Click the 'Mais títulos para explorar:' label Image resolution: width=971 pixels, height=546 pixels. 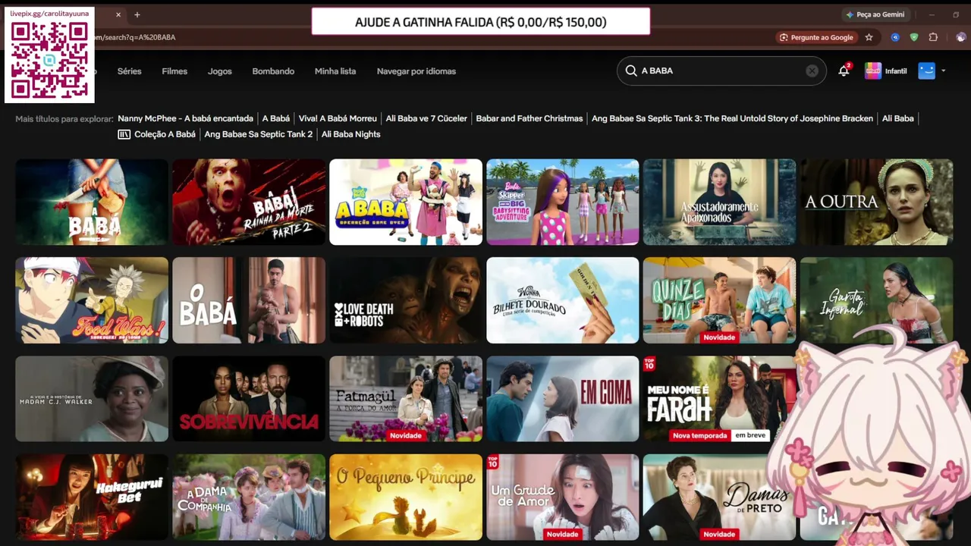[x=64, y=119]
